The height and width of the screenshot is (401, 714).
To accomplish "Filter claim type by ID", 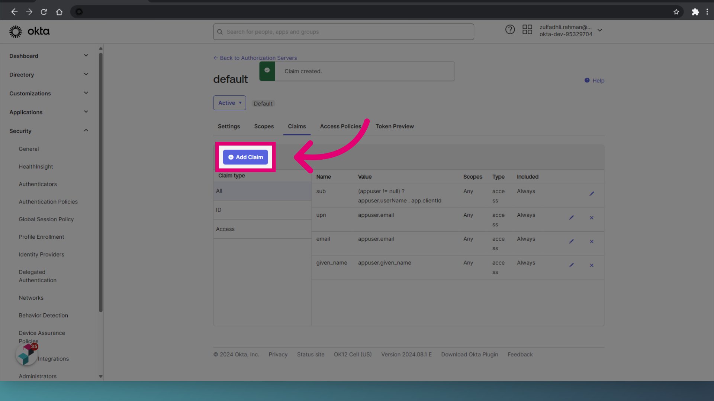I will point(262,210).
